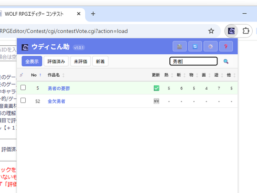The height and width of the screenshot is (193, 257).
Task: Tick the checkbox for 金欠勇者 row
Action: [x=23, y=100]
